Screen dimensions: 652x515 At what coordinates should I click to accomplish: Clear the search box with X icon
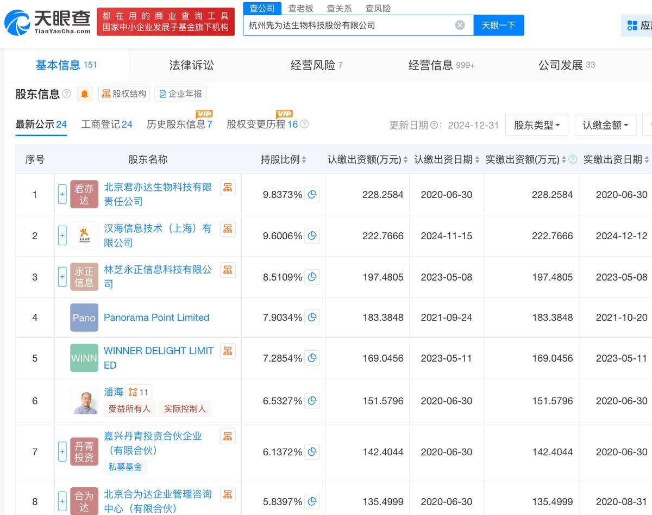click(460, 25)
